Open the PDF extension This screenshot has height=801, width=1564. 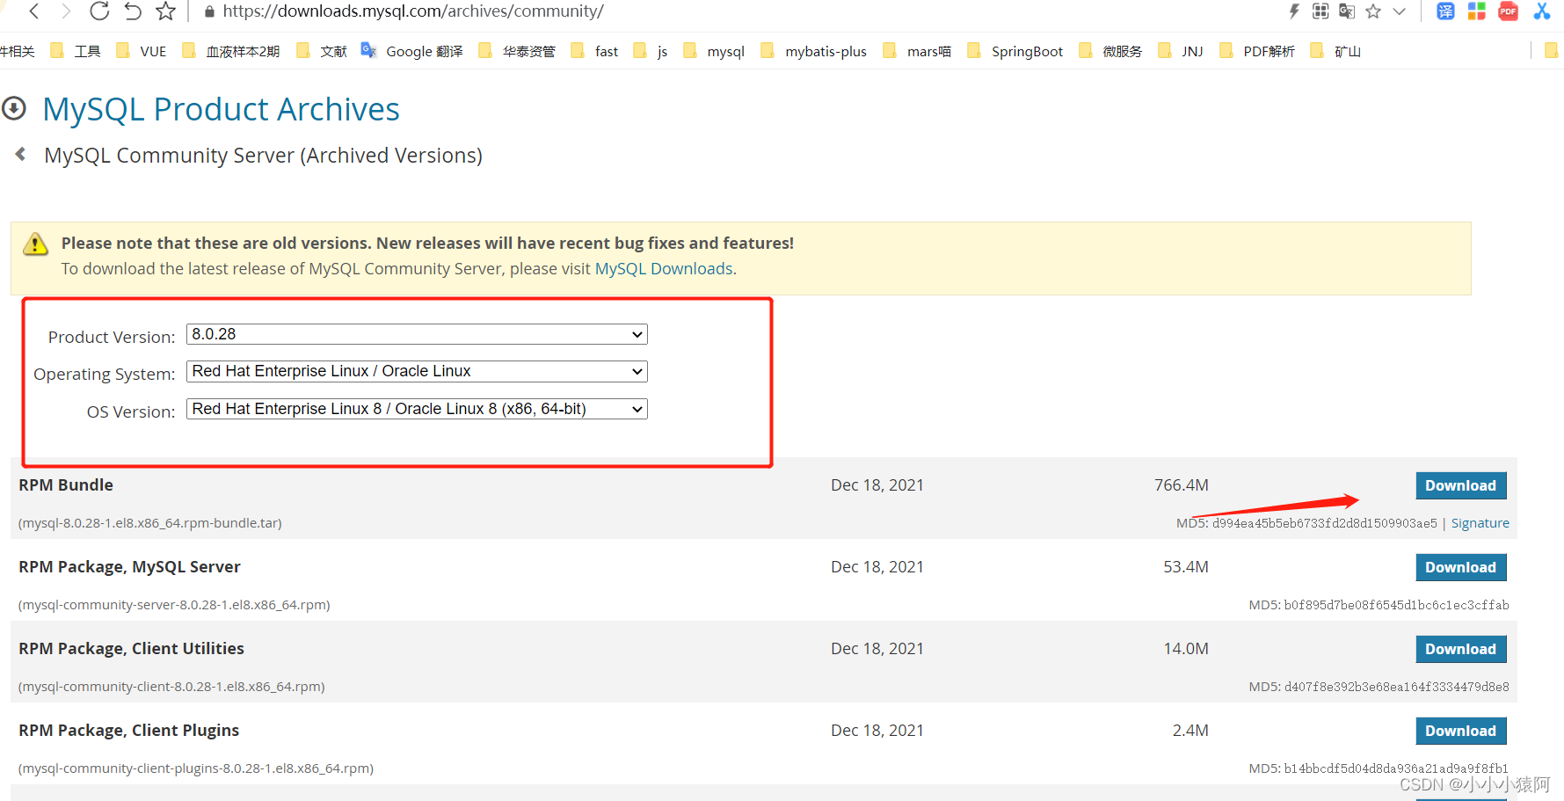pos(1508,11)
